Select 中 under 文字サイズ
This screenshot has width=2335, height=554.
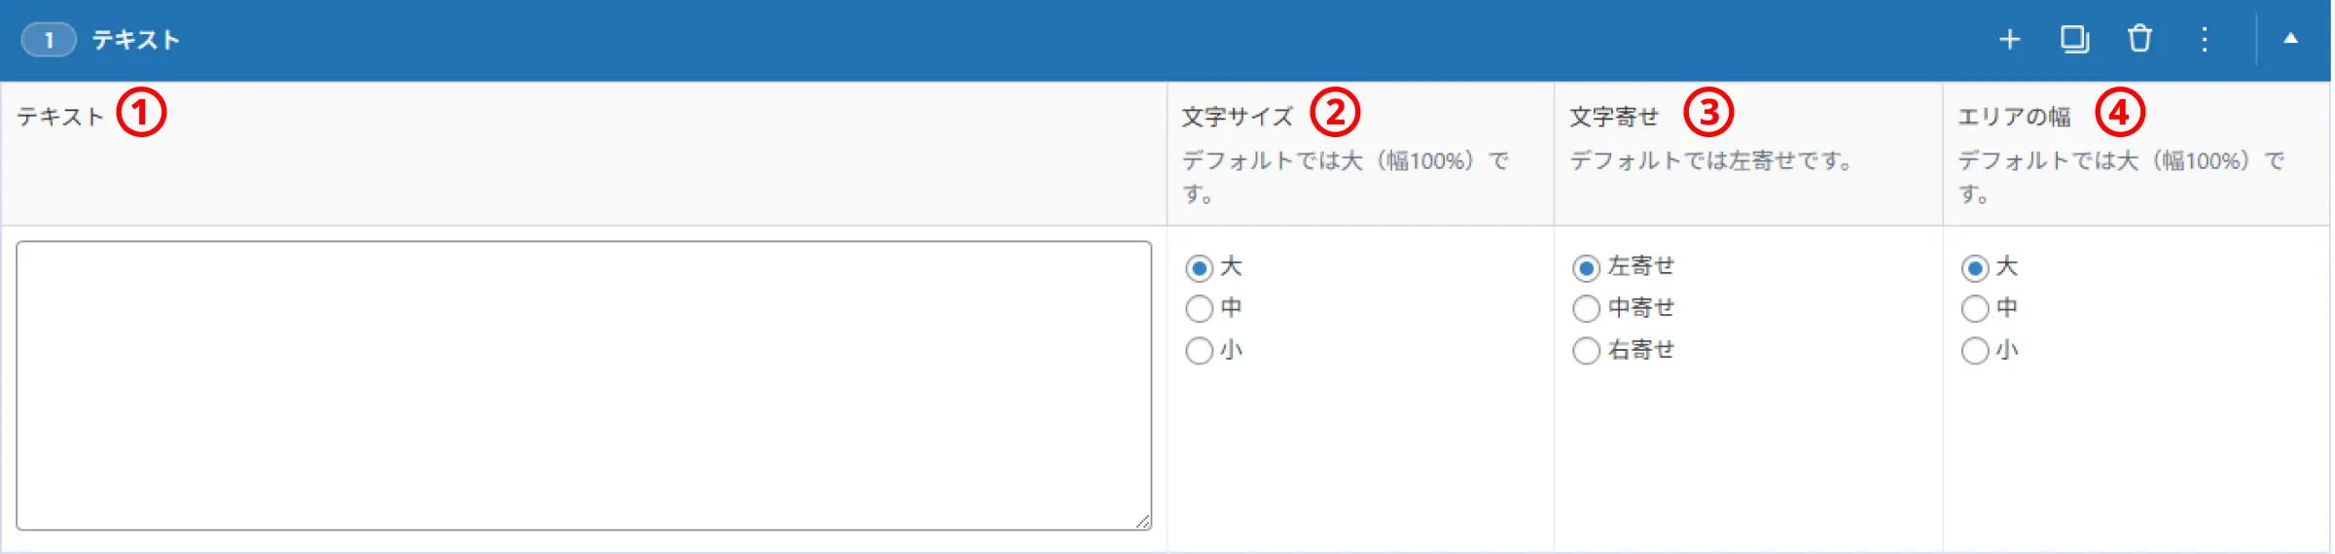(1200, 309)
